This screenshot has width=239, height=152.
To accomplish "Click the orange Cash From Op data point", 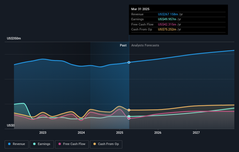I will point(129,110).
